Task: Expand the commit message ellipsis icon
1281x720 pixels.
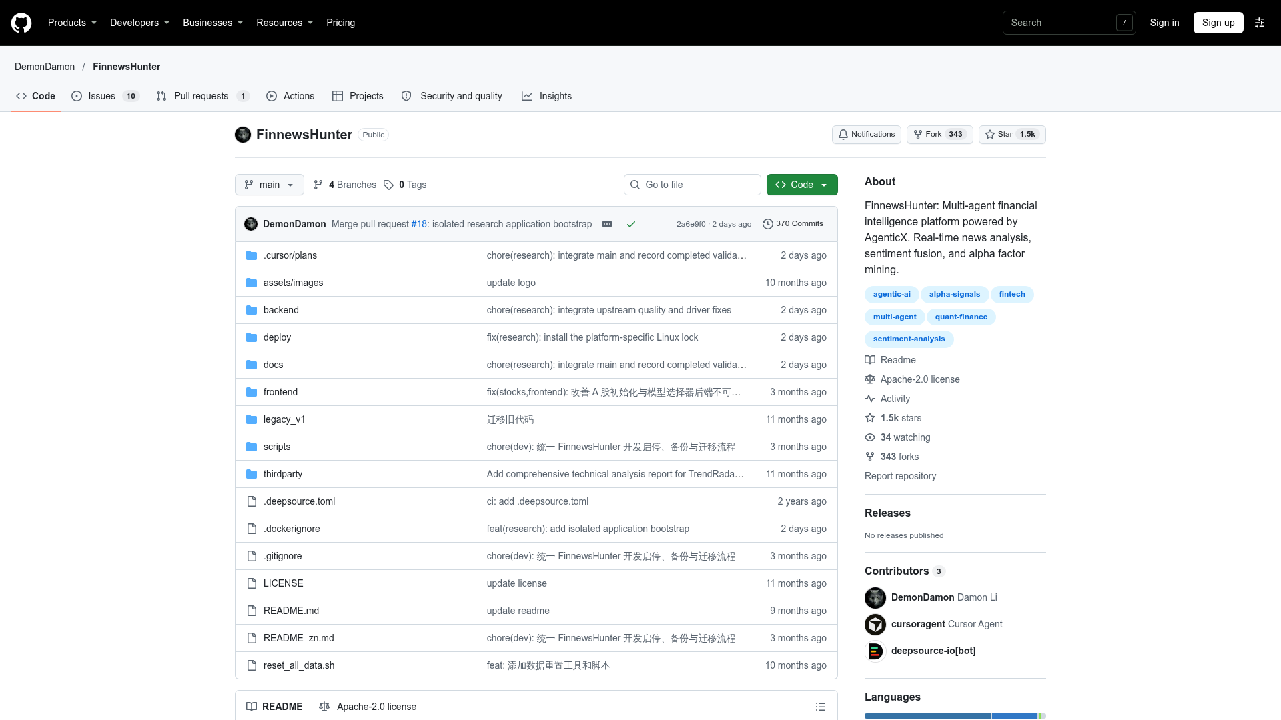Action: pyautogui.click(x=607, y=224)
